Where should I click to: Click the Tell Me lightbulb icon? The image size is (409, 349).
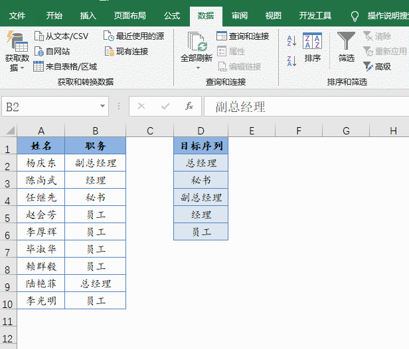(x=355, y=16)
